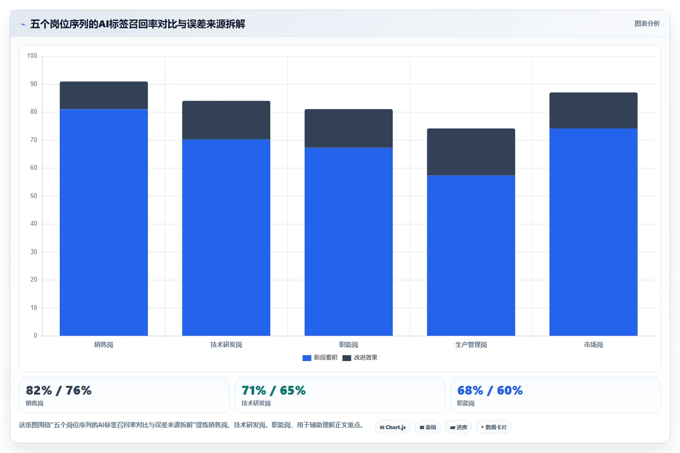
Task: Click the 技术研发岗 caption under 71% / 65%
Action: click(x=256, y=403)
